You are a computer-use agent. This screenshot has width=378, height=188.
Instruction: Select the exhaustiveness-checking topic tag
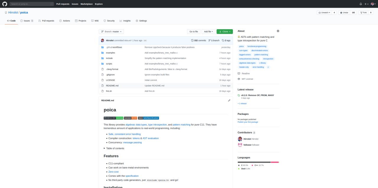point(249,59)
